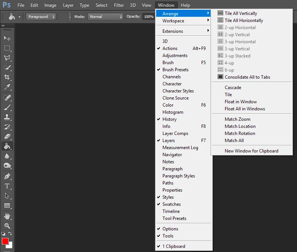
Task: Toggle the Tools panel visibility
Action: tap(183, 236)
